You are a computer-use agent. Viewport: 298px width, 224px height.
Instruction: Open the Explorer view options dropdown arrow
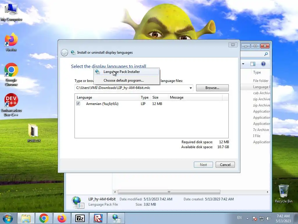click(x=243, y=64)
